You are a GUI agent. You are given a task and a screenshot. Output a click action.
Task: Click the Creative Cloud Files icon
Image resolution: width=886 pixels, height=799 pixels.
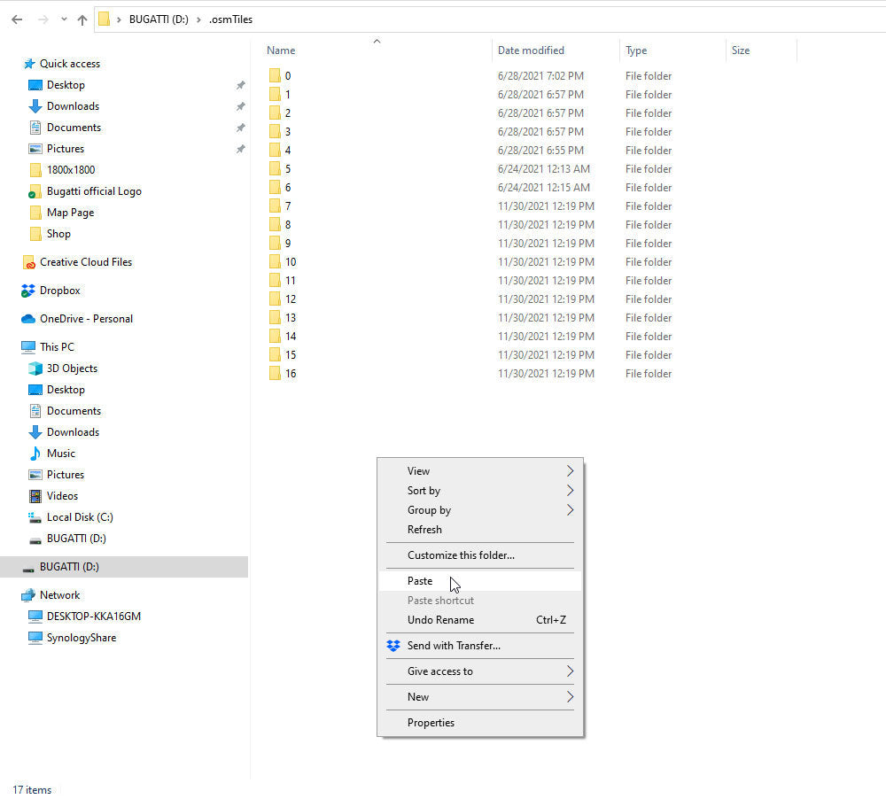pos(28,262)
